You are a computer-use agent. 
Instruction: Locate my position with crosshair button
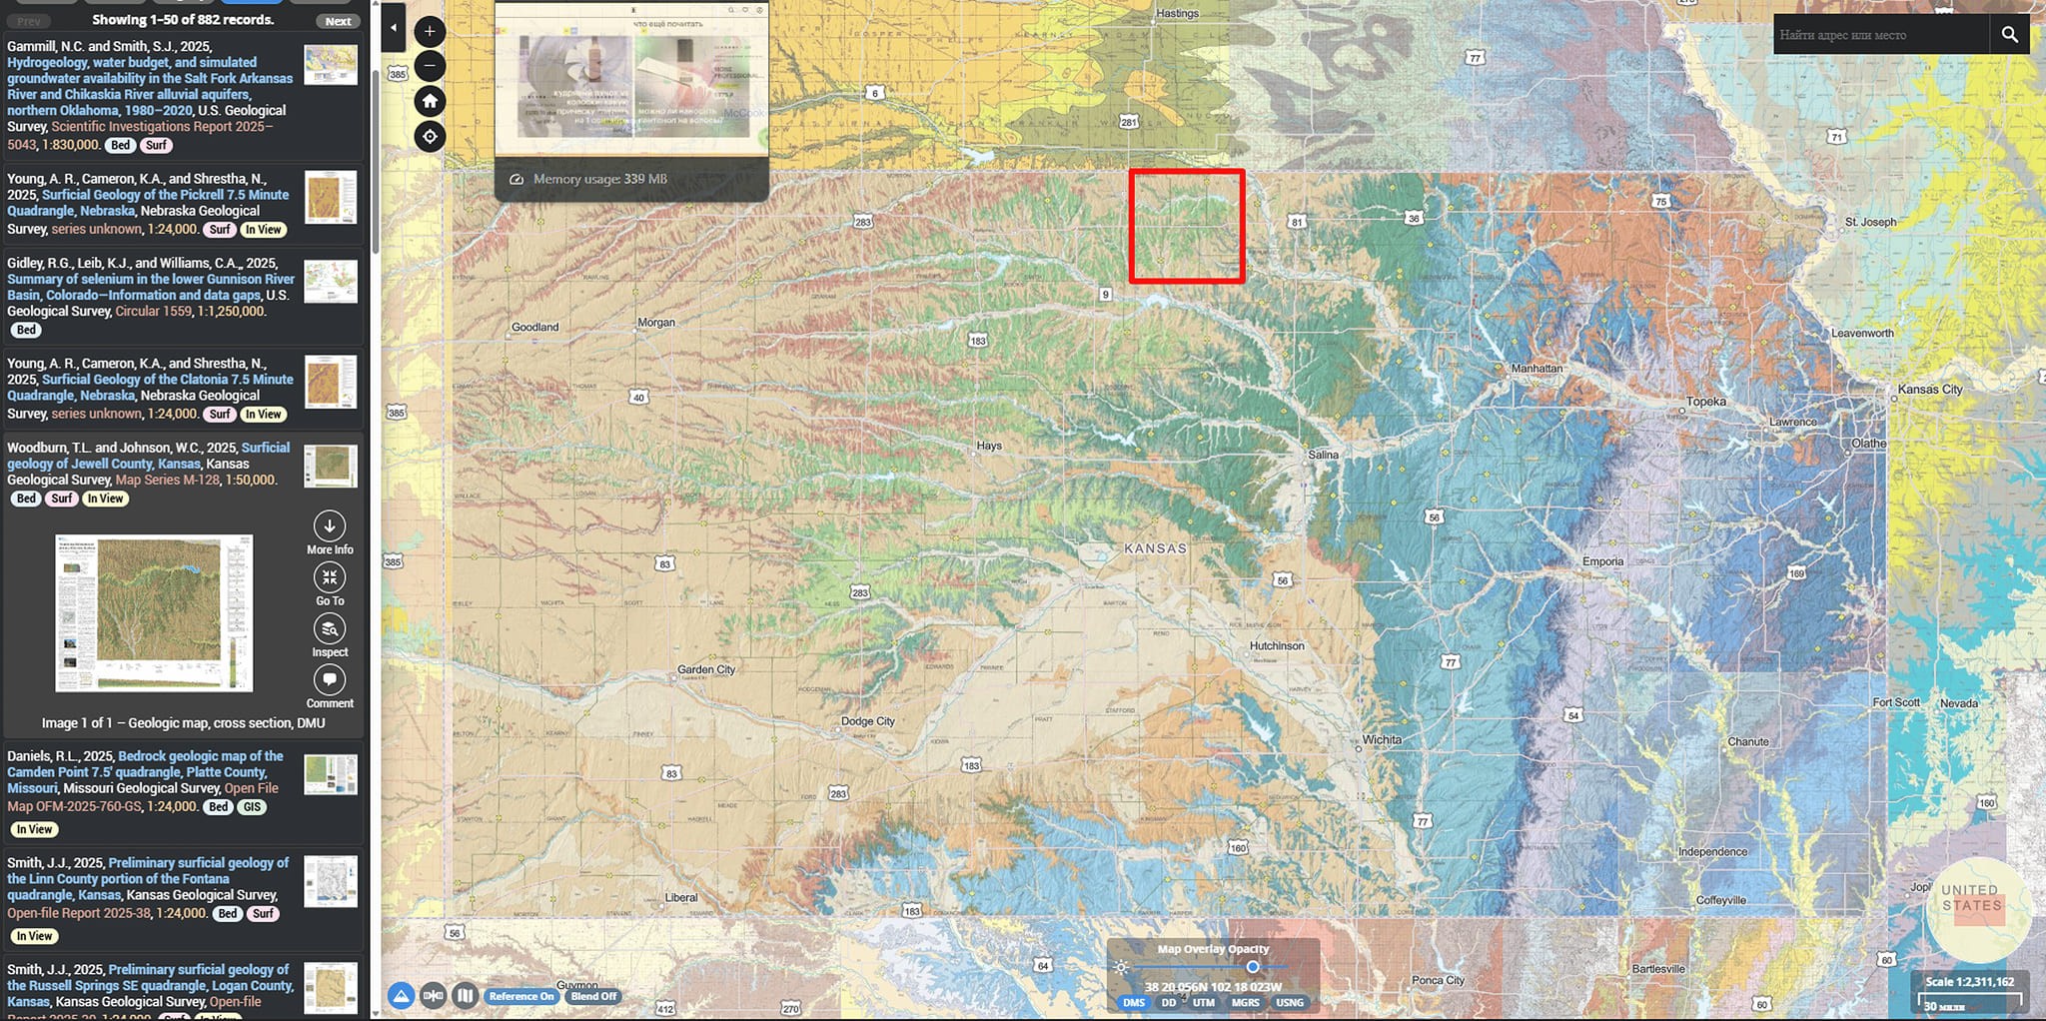[430, 136]
